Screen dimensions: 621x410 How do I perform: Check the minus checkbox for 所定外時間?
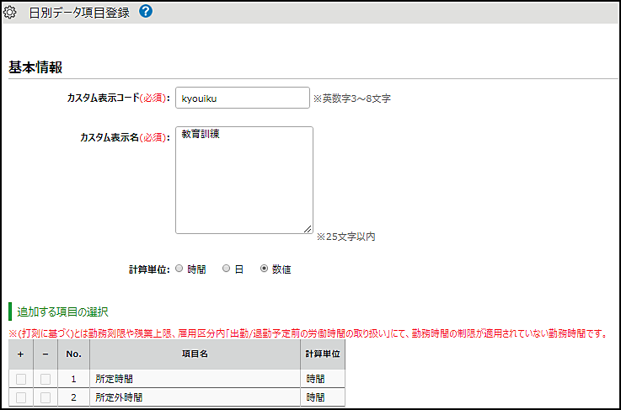coord(46,397)
